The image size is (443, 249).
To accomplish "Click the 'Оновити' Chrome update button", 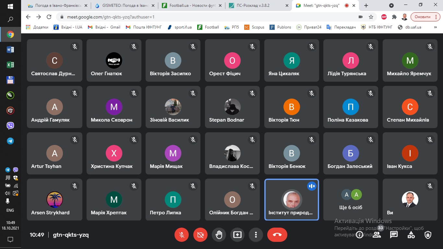I will pyautogui.click(x=425, y=17).
